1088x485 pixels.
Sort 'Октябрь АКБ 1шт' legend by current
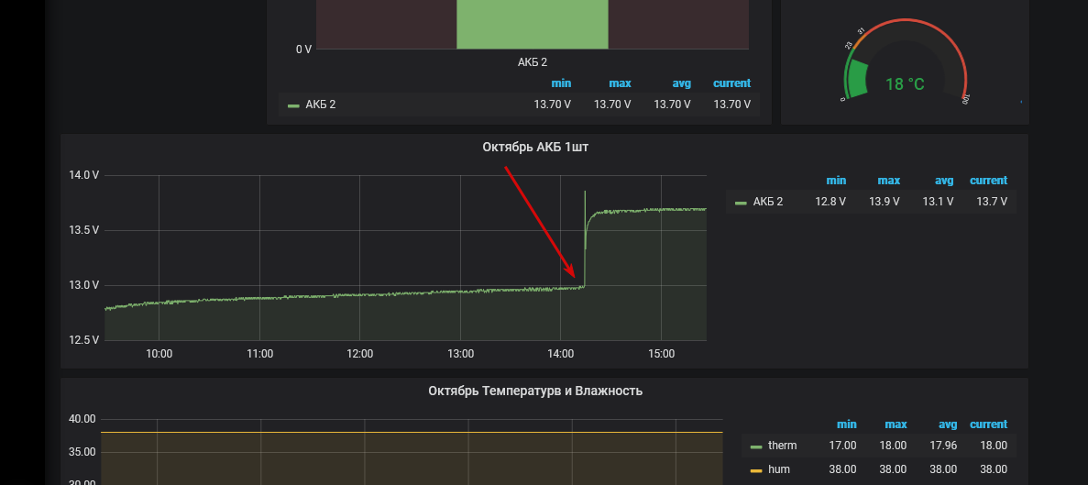tap(988, 181)
